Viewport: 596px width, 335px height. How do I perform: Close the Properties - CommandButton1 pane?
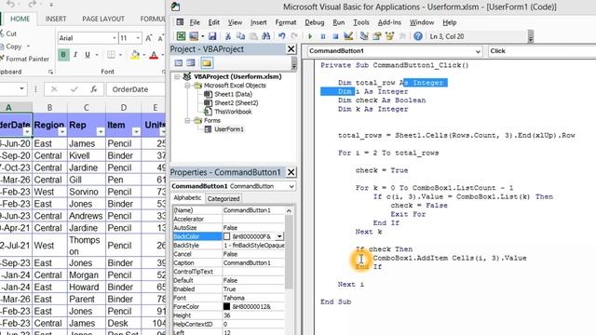pos(291,172)
